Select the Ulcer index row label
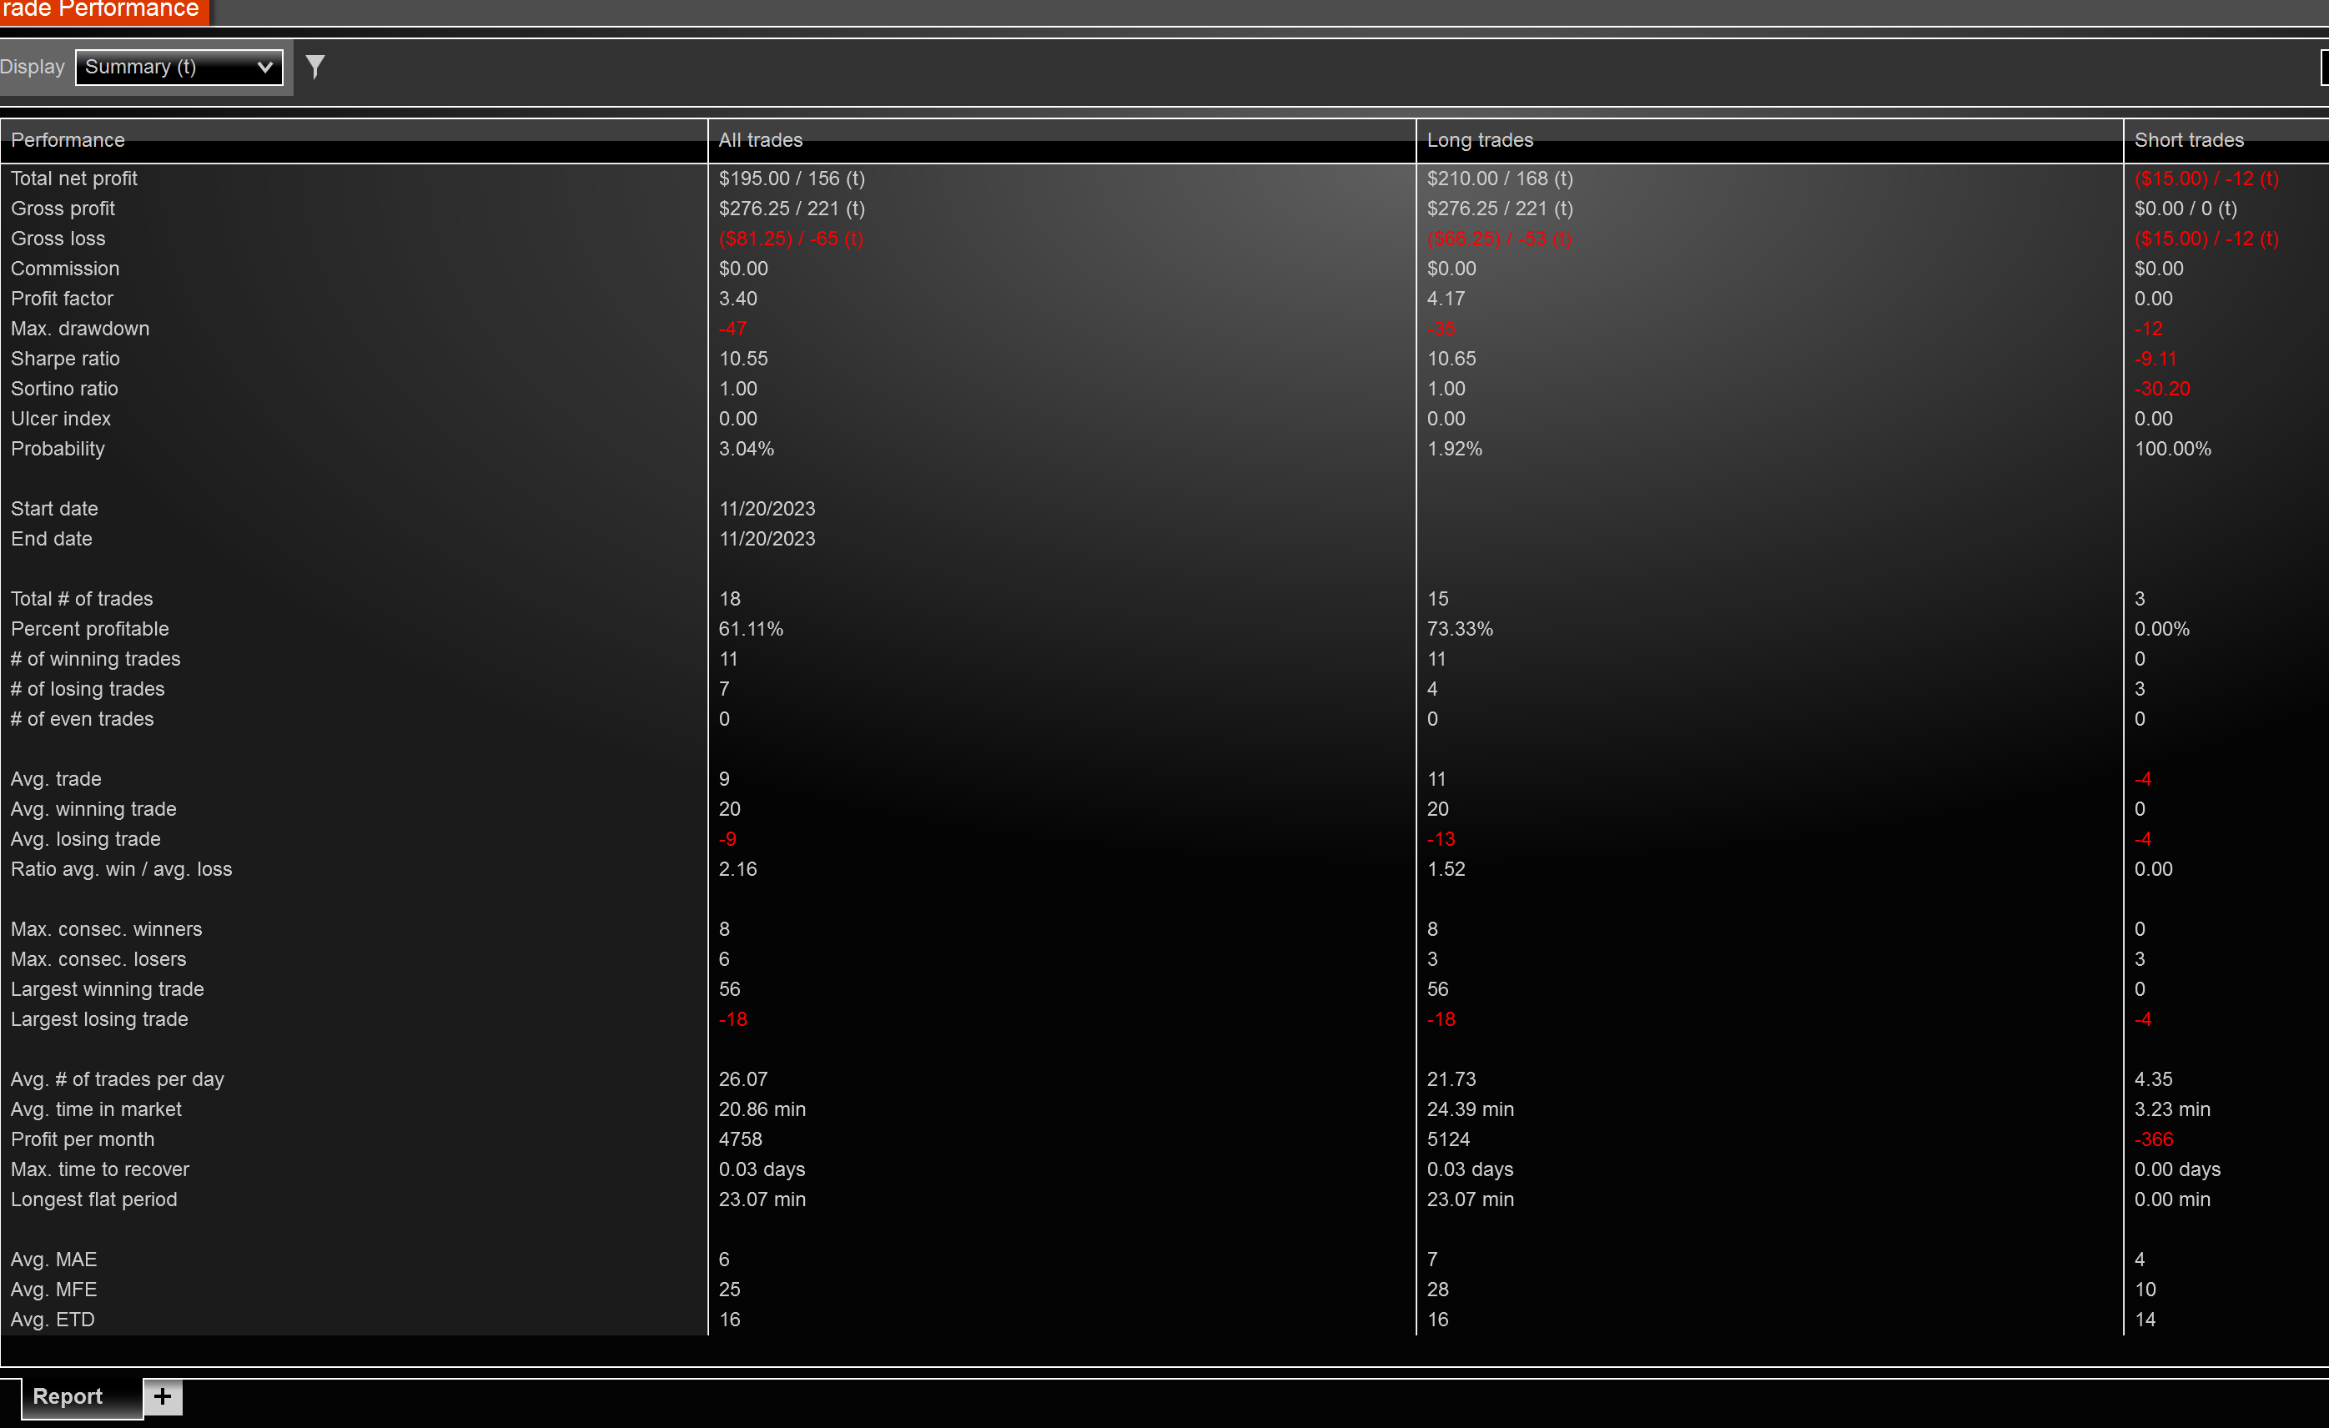This screenshot has height=1428, width=2329. (61, 420)
